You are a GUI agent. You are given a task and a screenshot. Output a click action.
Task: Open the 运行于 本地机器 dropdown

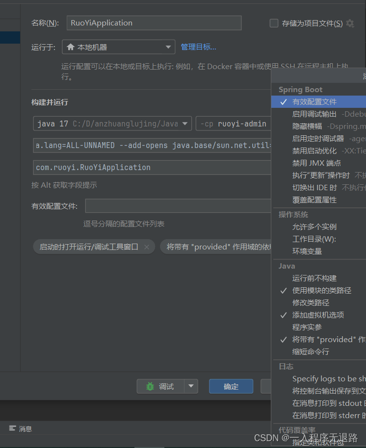118,47
